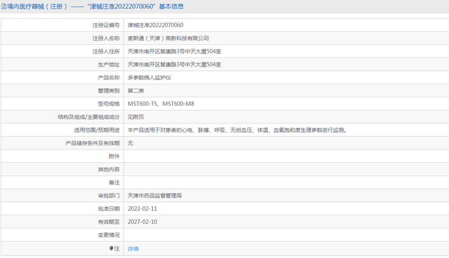Click the 注册人名称 label
449x258 pixels.
pyautogui.click(x=106, y=39)
